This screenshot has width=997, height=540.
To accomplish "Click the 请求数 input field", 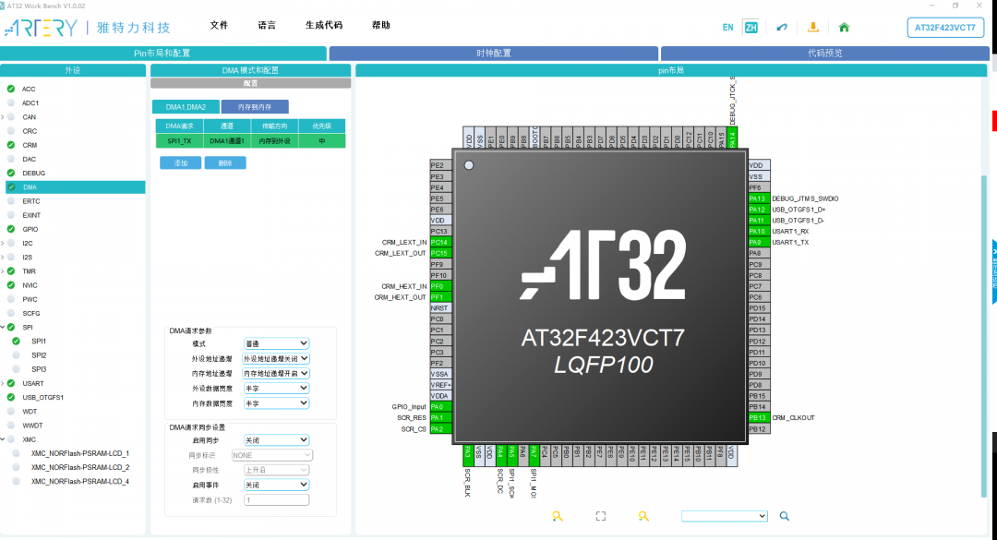I will tap(275, 499).
